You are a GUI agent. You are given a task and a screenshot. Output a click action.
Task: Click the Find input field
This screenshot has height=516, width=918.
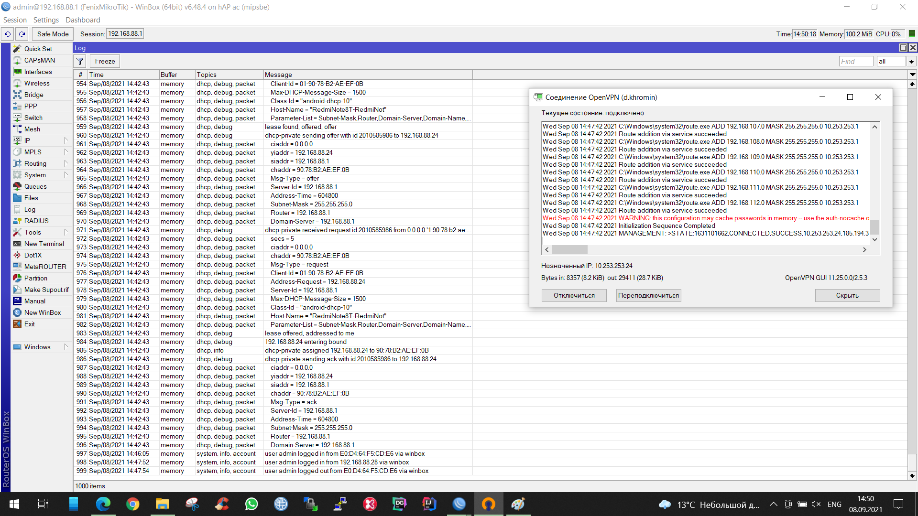[x=856, y=61]
